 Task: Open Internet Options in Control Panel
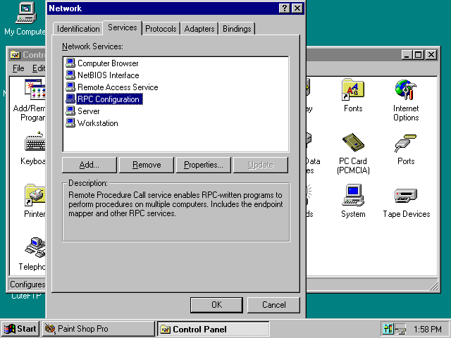tap(406, 89)
